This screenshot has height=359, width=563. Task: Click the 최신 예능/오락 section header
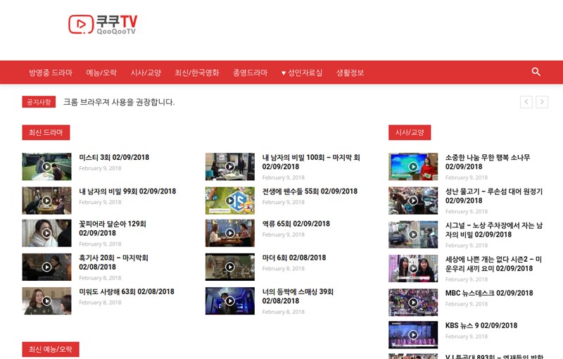[x=51, y=349]
